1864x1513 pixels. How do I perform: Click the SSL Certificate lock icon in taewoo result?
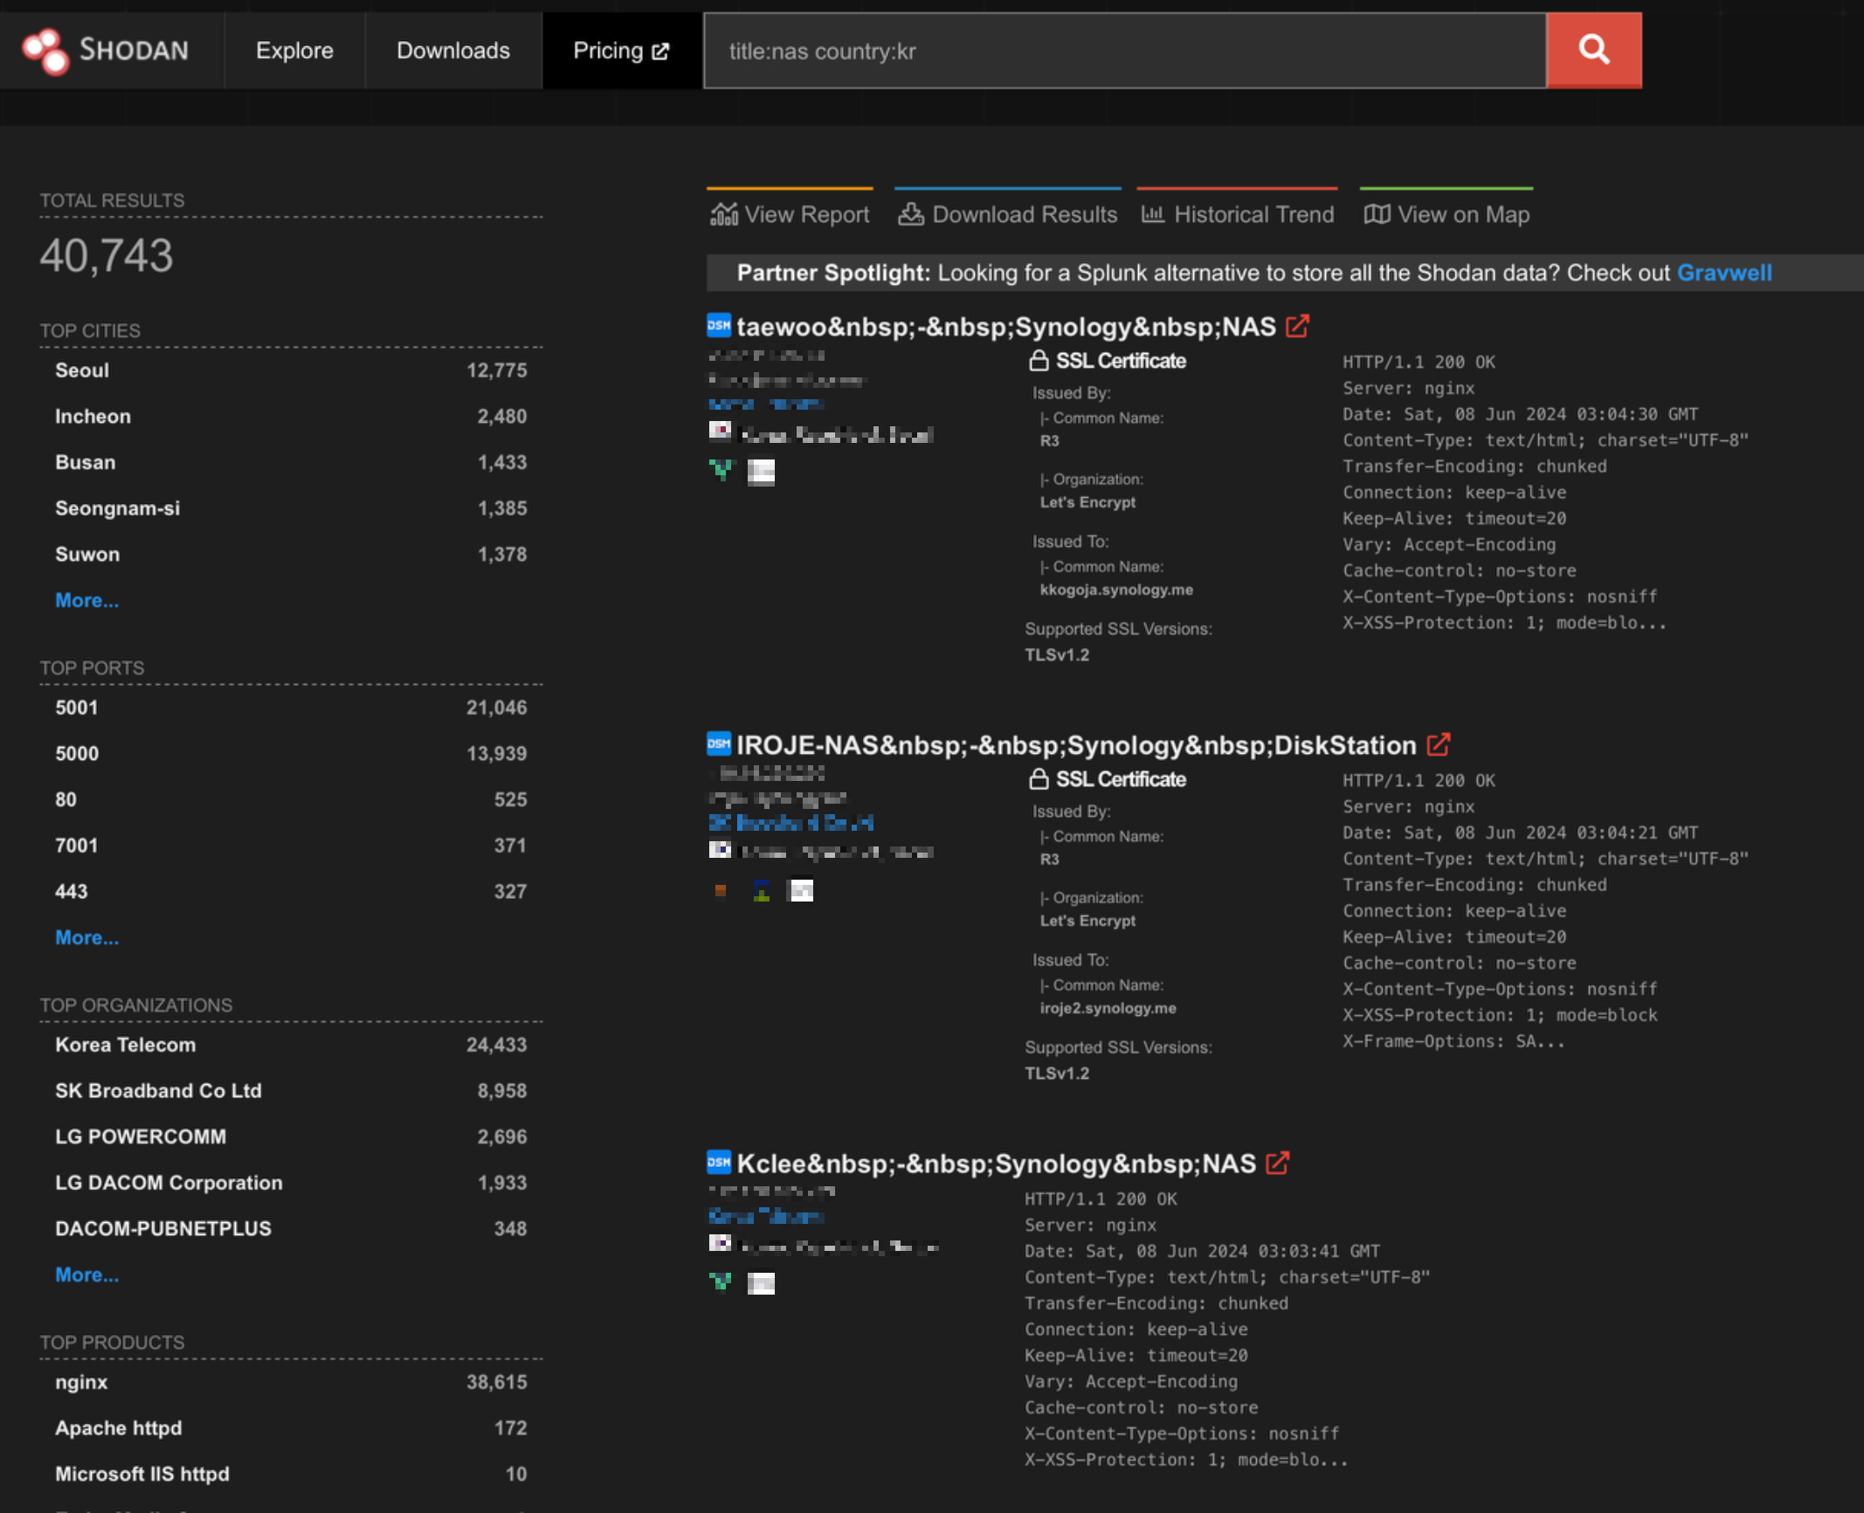pos(1038,360)
